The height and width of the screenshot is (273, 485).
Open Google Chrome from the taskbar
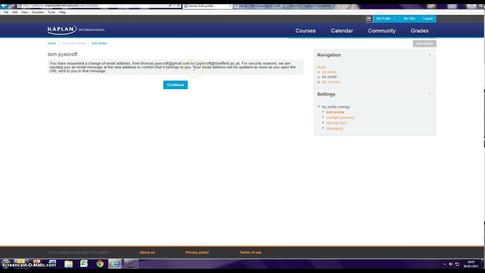[x=100, y=264]
